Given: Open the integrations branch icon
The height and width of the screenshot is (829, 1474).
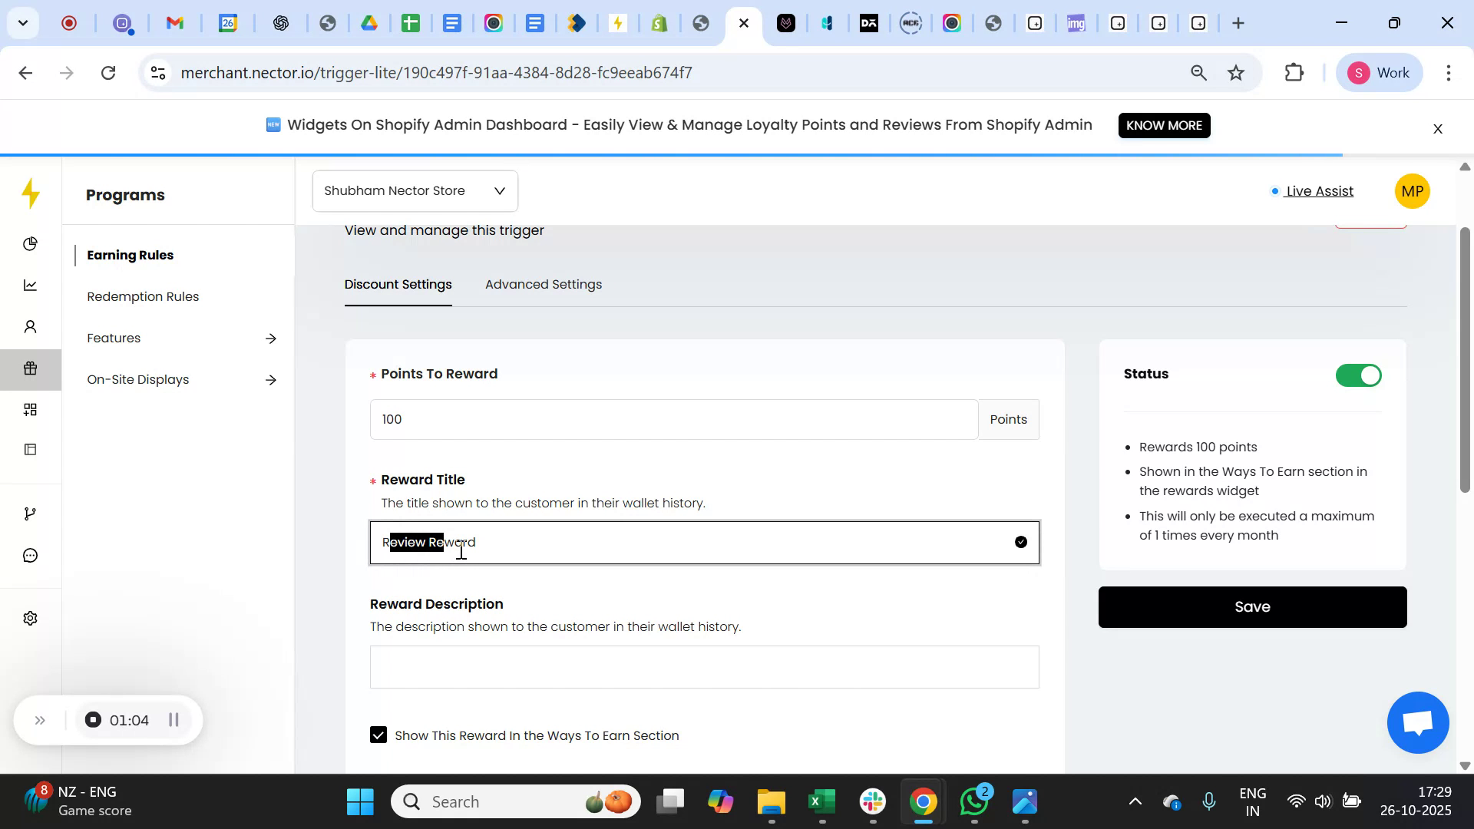Looking at the screenshot, I should click(x=30, y=513).
